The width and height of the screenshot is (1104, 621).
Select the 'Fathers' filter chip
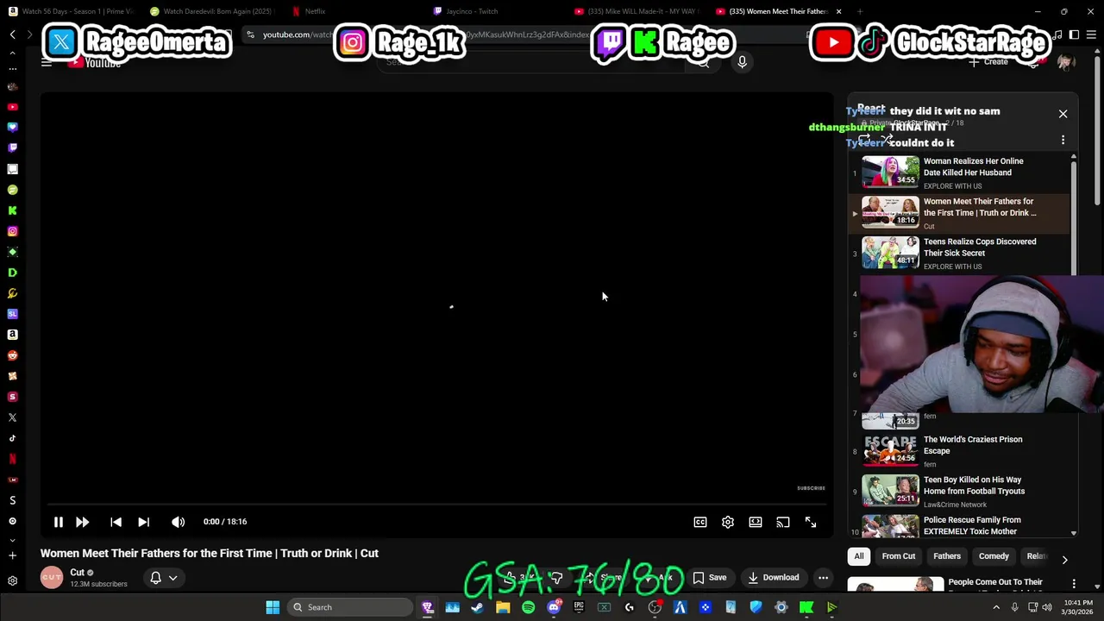click(x=947, y=556)
